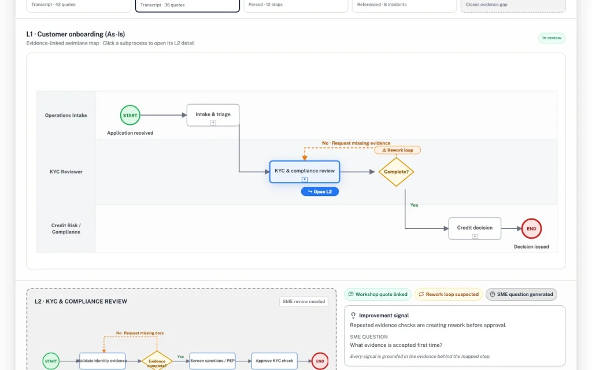The height and width of the screenshot is (370, 592).
Task: Click the loop icon in Rework loop suspected chip
Action: pos(421,294)
